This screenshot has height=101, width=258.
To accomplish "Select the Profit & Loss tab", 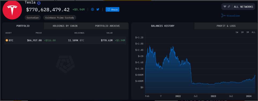I will point(226,26).
